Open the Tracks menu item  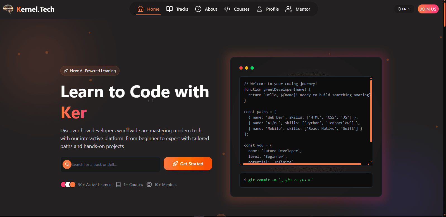click(x=177, y=9)
